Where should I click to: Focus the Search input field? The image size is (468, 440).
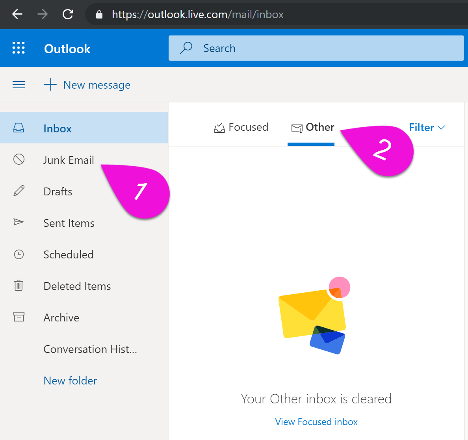316,48
